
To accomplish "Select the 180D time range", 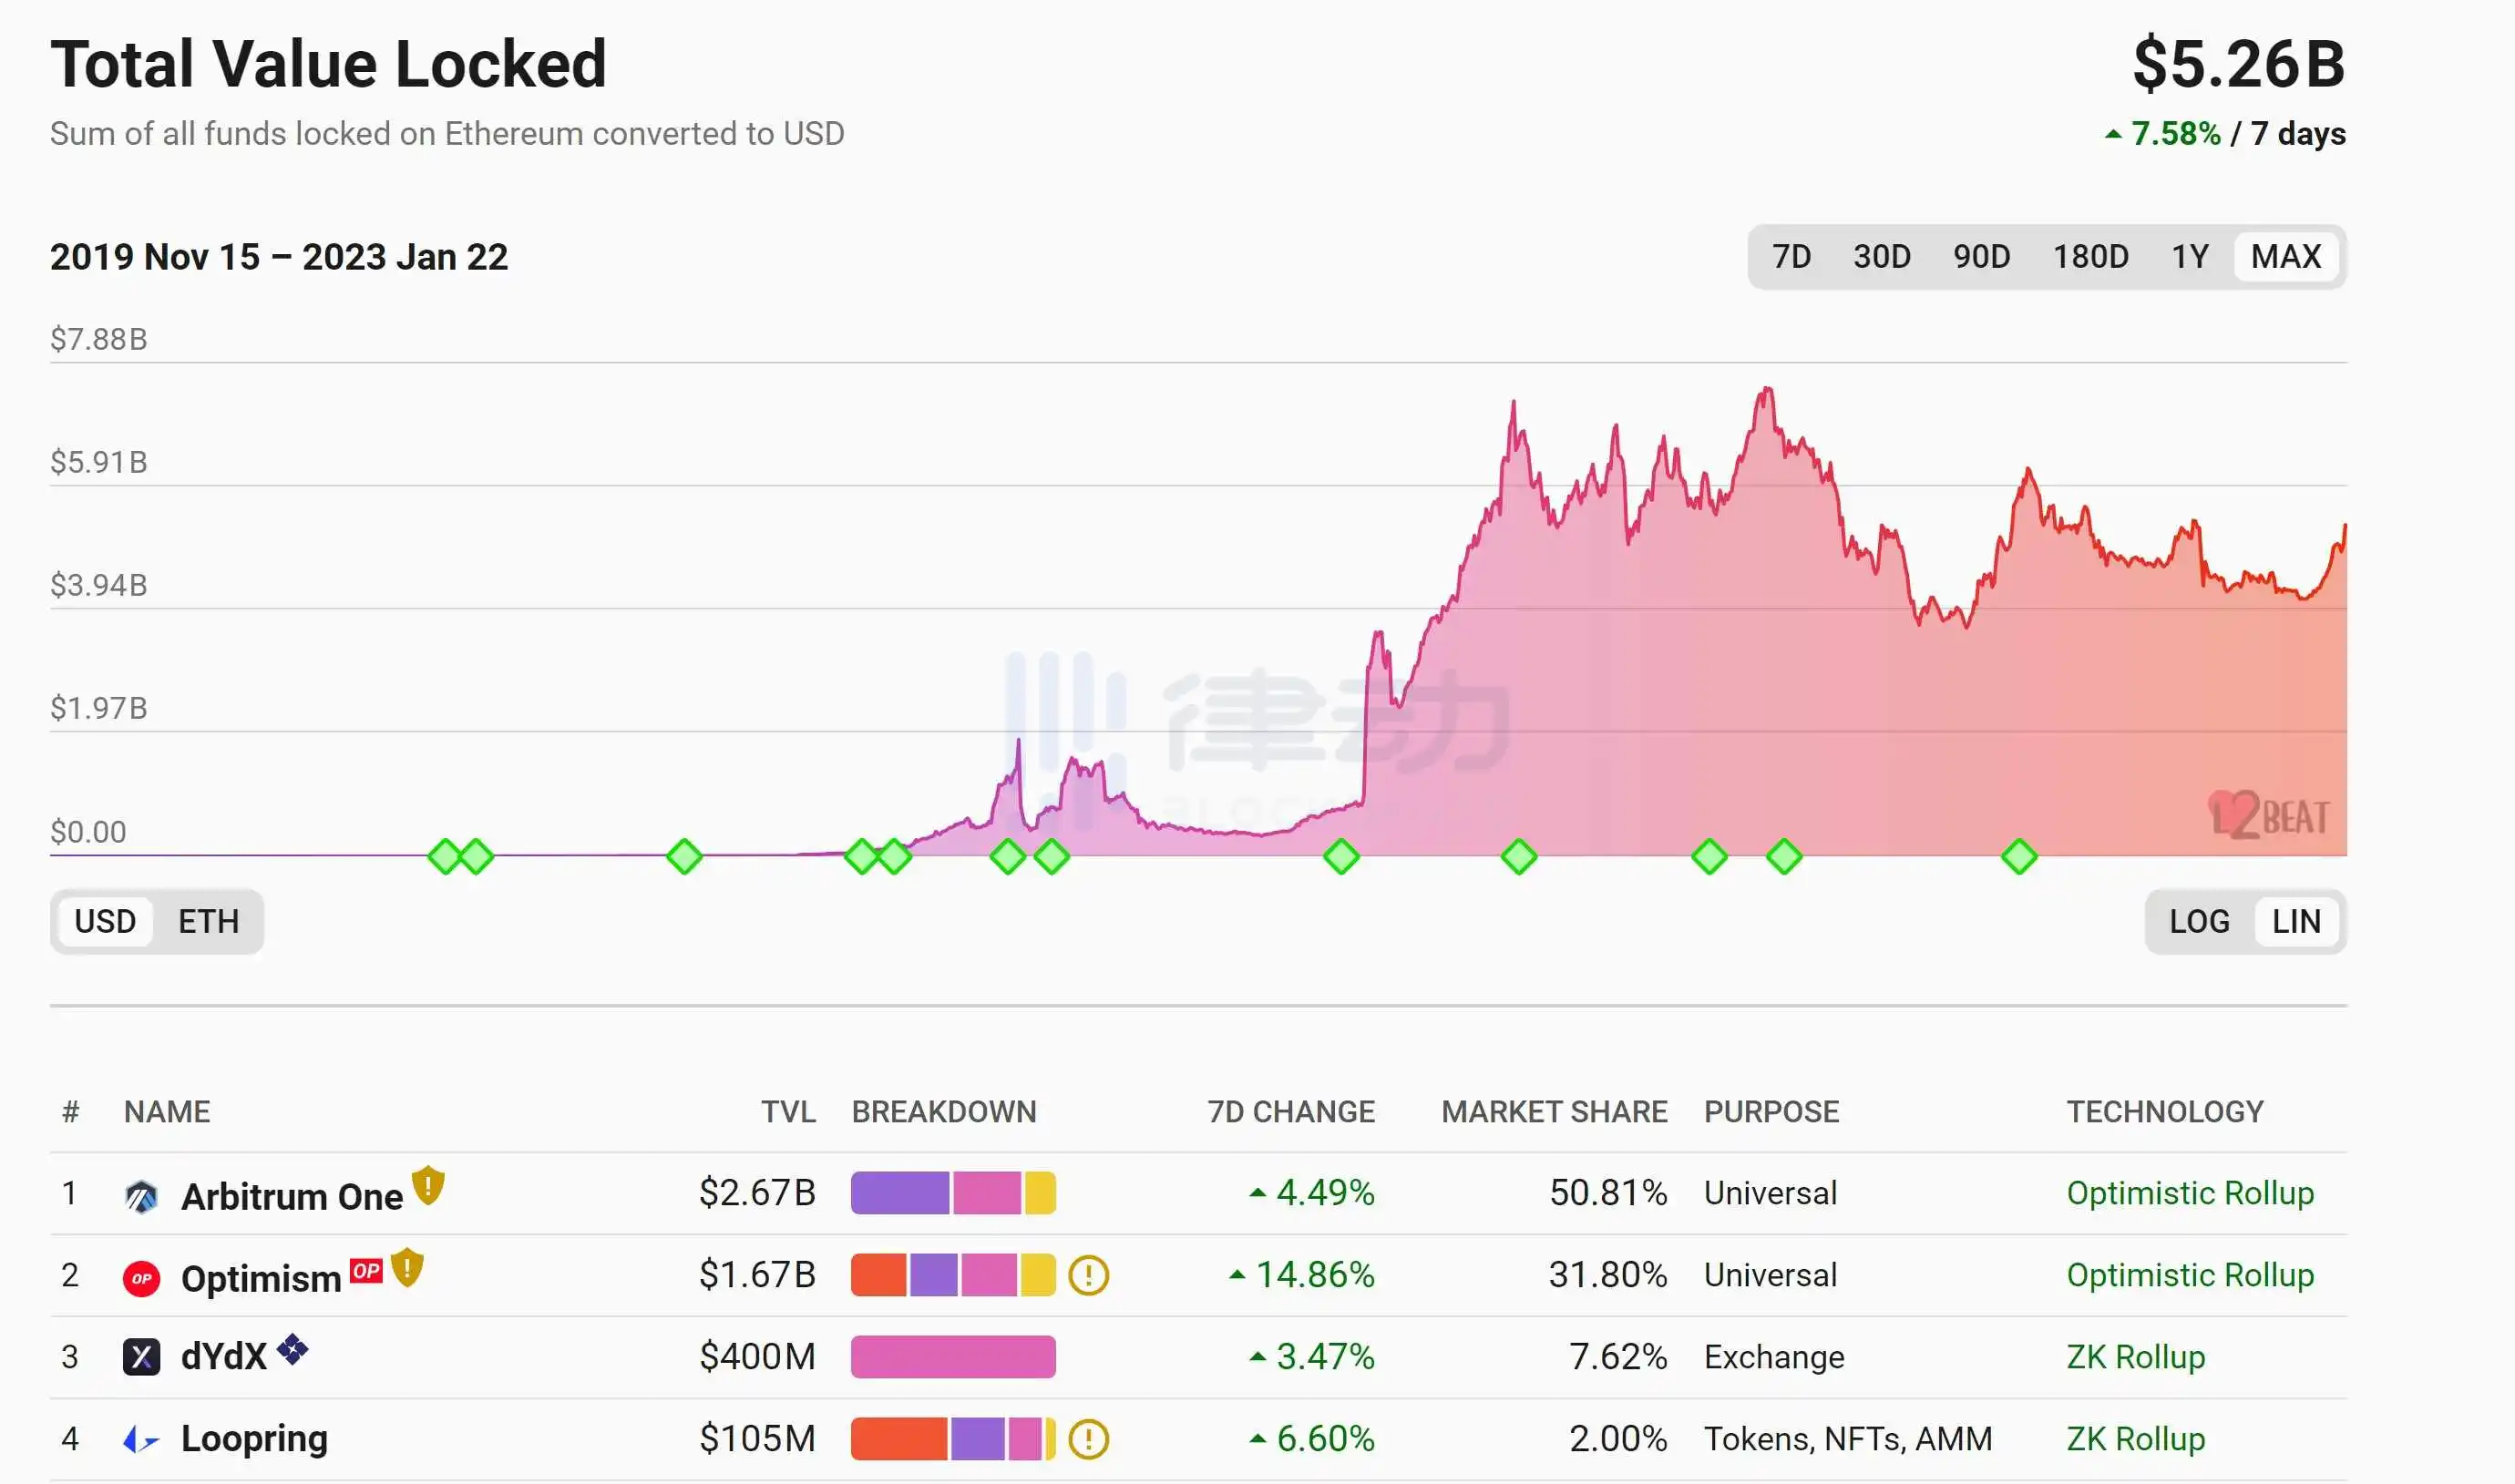I will point(2090,257).
